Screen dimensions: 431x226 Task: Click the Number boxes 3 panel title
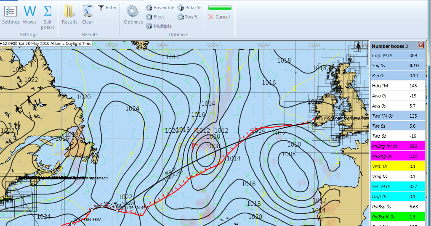390,46
